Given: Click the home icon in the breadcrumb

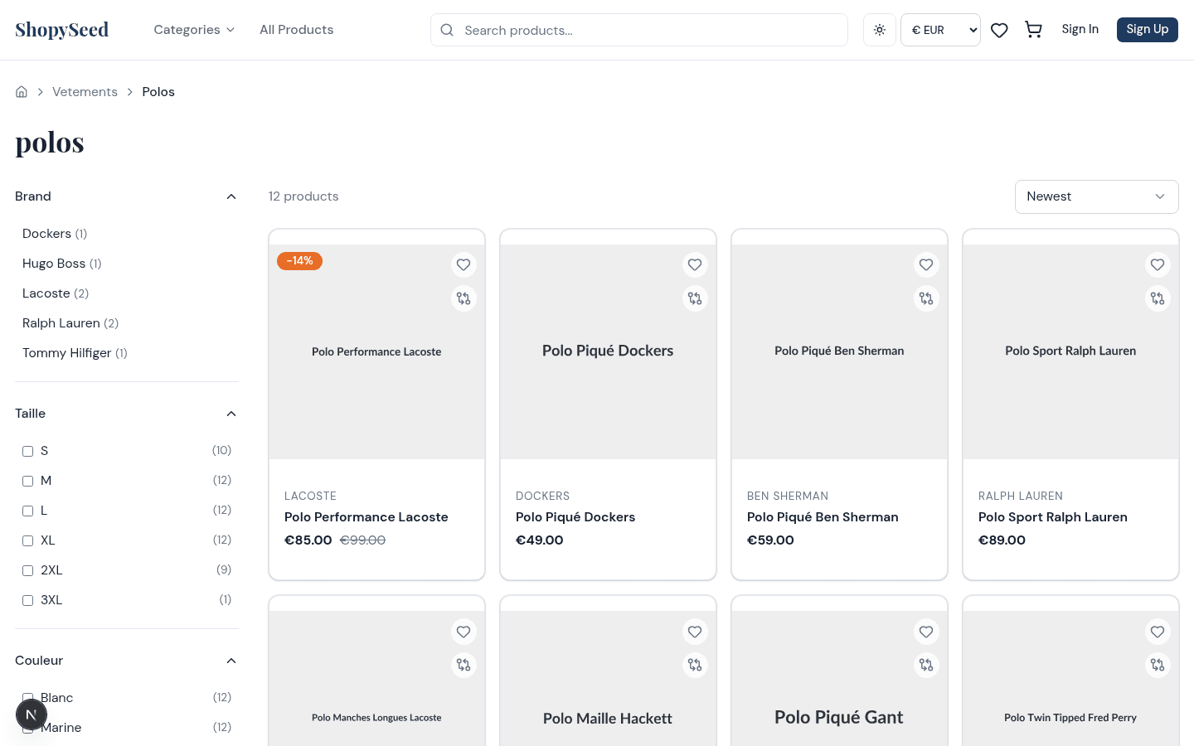Looking at the screenshot, I should [21, 91].
